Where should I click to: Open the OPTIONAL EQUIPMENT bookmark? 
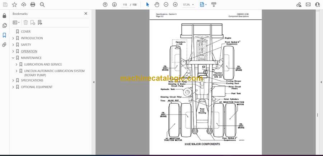point(37,87)
